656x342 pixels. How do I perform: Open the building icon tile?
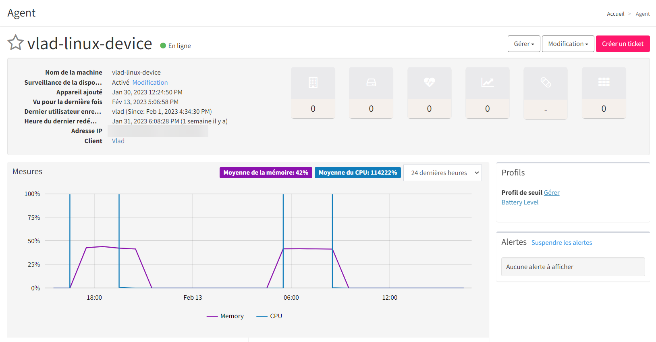pyautogui.click(x=313, y=93)
